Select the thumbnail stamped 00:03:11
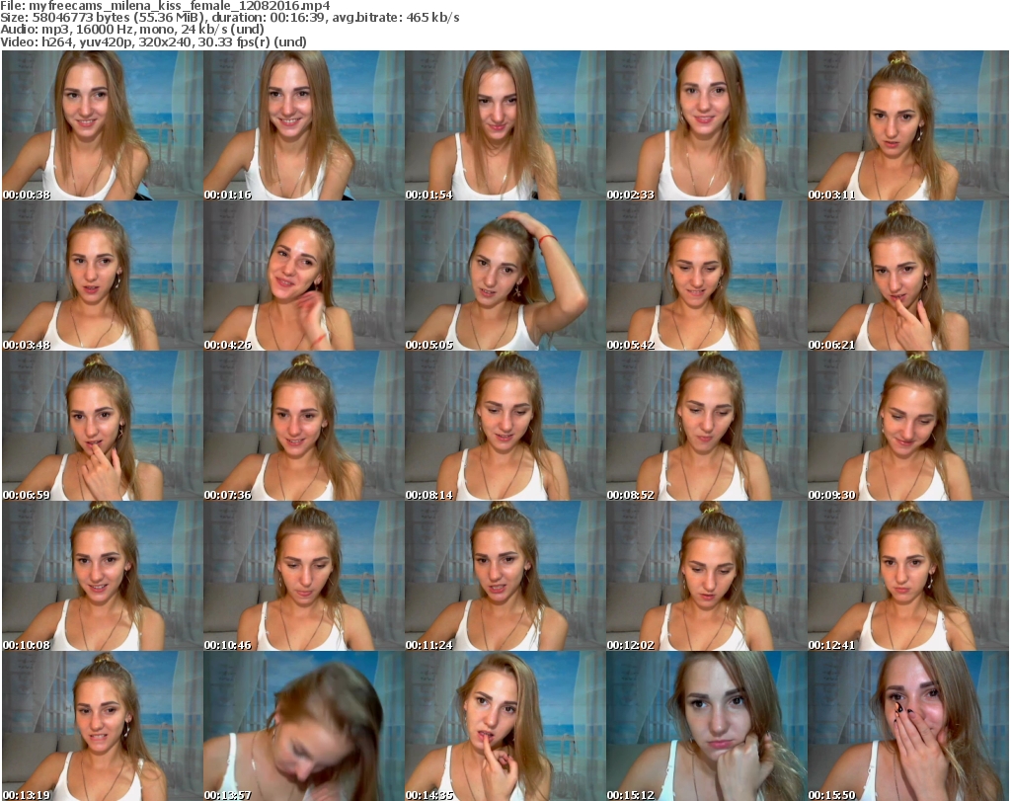 click(908, 125)
